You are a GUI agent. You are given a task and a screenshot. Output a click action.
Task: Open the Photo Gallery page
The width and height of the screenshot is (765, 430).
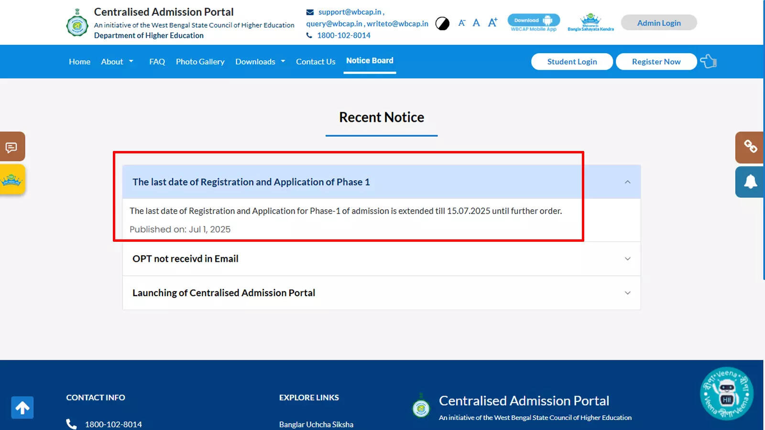point(200,62)
